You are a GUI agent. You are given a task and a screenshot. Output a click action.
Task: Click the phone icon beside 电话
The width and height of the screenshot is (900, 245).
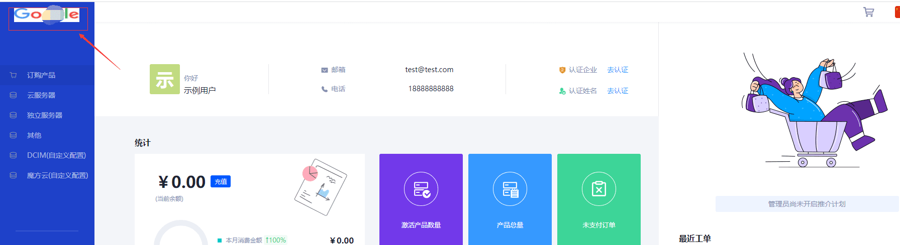point(325,89)
